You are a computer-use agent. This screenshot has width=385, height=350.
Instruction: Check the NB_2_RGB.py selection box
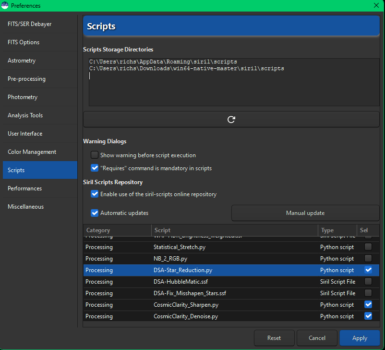point(368,258)
